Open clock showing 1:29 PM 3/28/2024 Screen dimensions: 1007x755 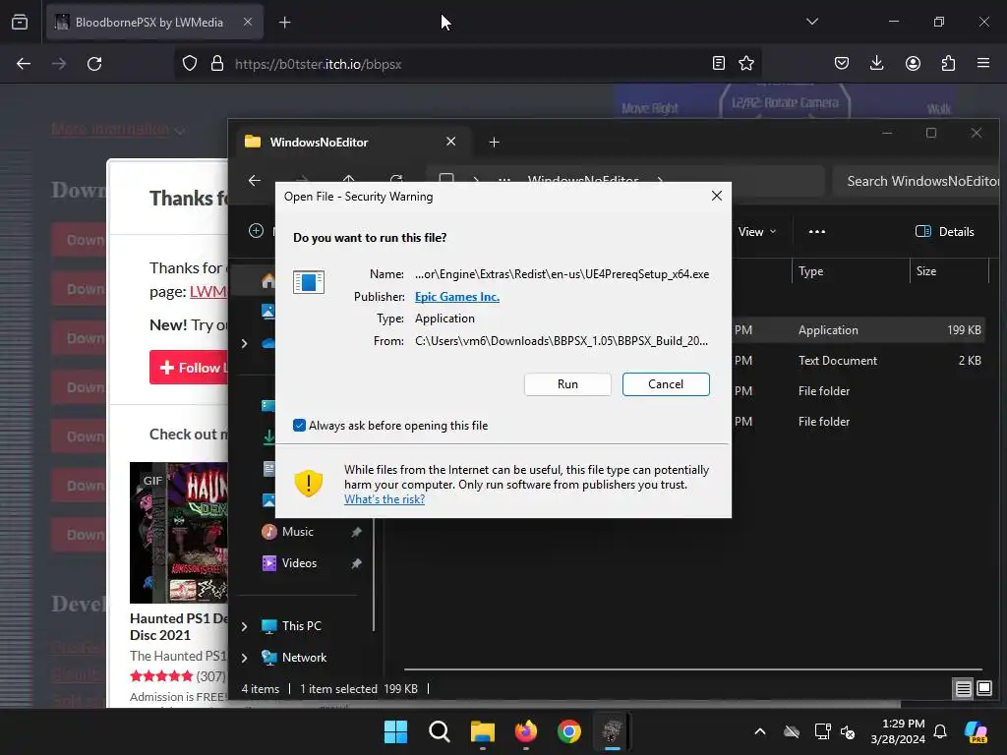tap(897, 731)
